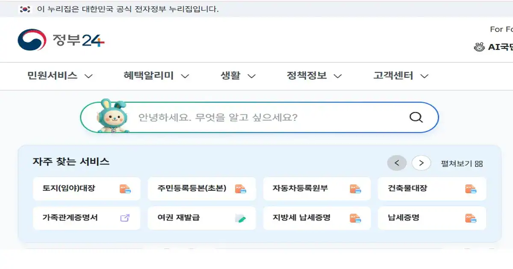Click the chevron next to 생활

point(252,76)
